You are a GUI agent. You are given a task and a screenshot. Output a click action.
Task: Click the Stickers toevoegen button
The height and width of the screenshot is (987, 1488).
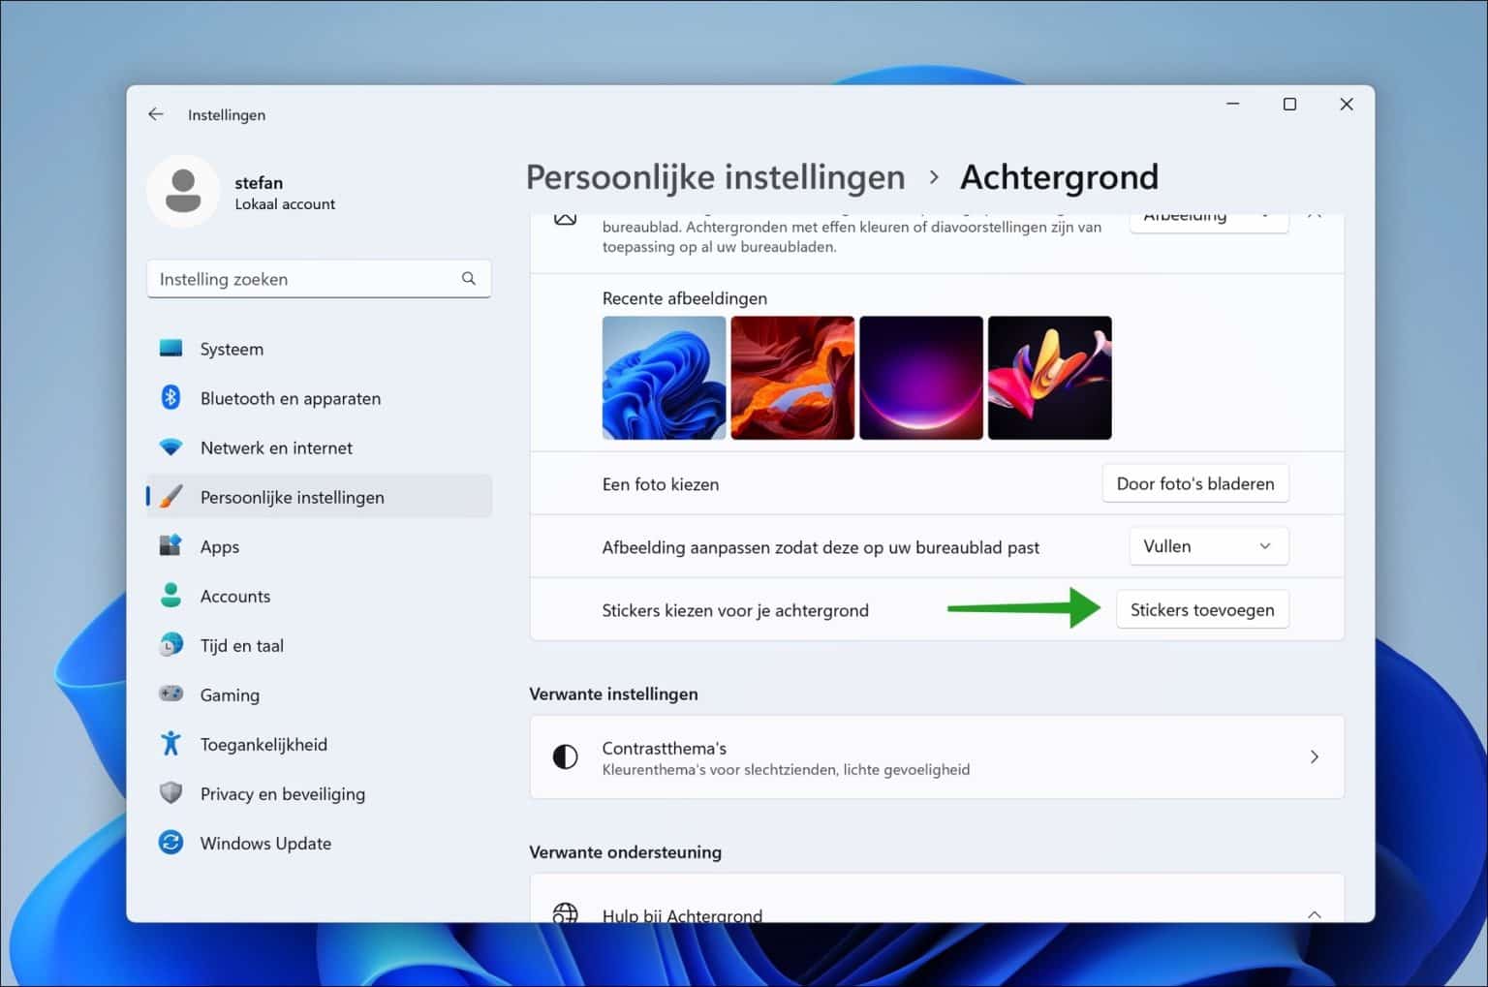1201,609
